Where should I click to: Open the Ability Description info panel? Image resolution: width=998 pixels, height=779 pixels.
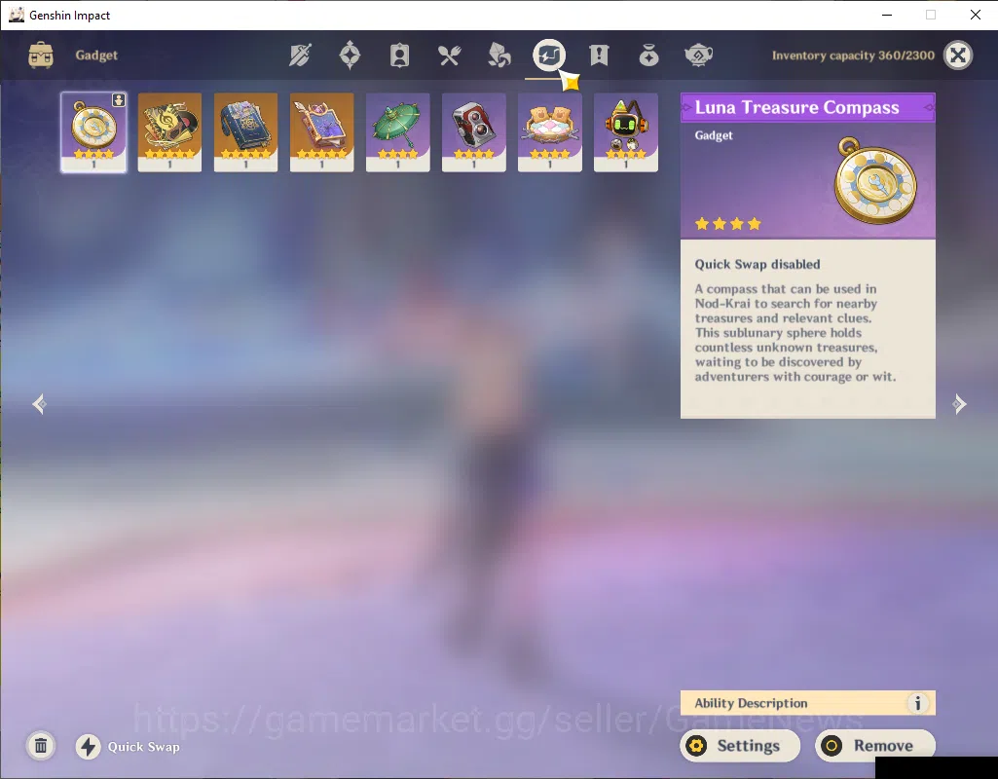coord(808,703)
